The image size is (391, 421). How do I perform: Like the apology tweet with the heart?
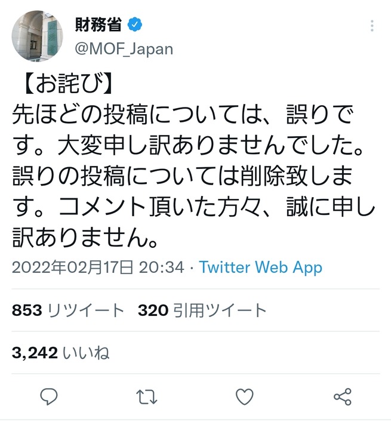244,397
